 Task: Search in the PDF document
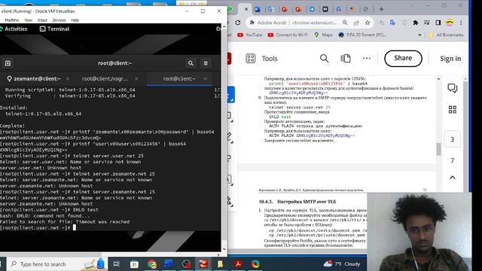[x=324, y=59]
